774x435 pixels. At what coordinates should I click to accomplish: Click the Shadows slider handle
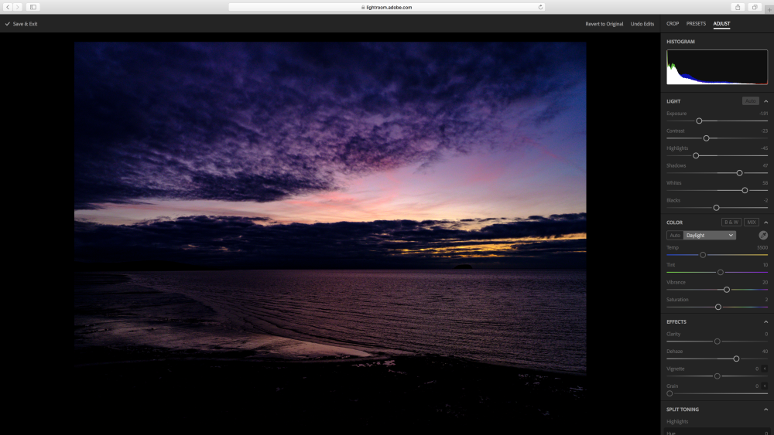(739, 173)
